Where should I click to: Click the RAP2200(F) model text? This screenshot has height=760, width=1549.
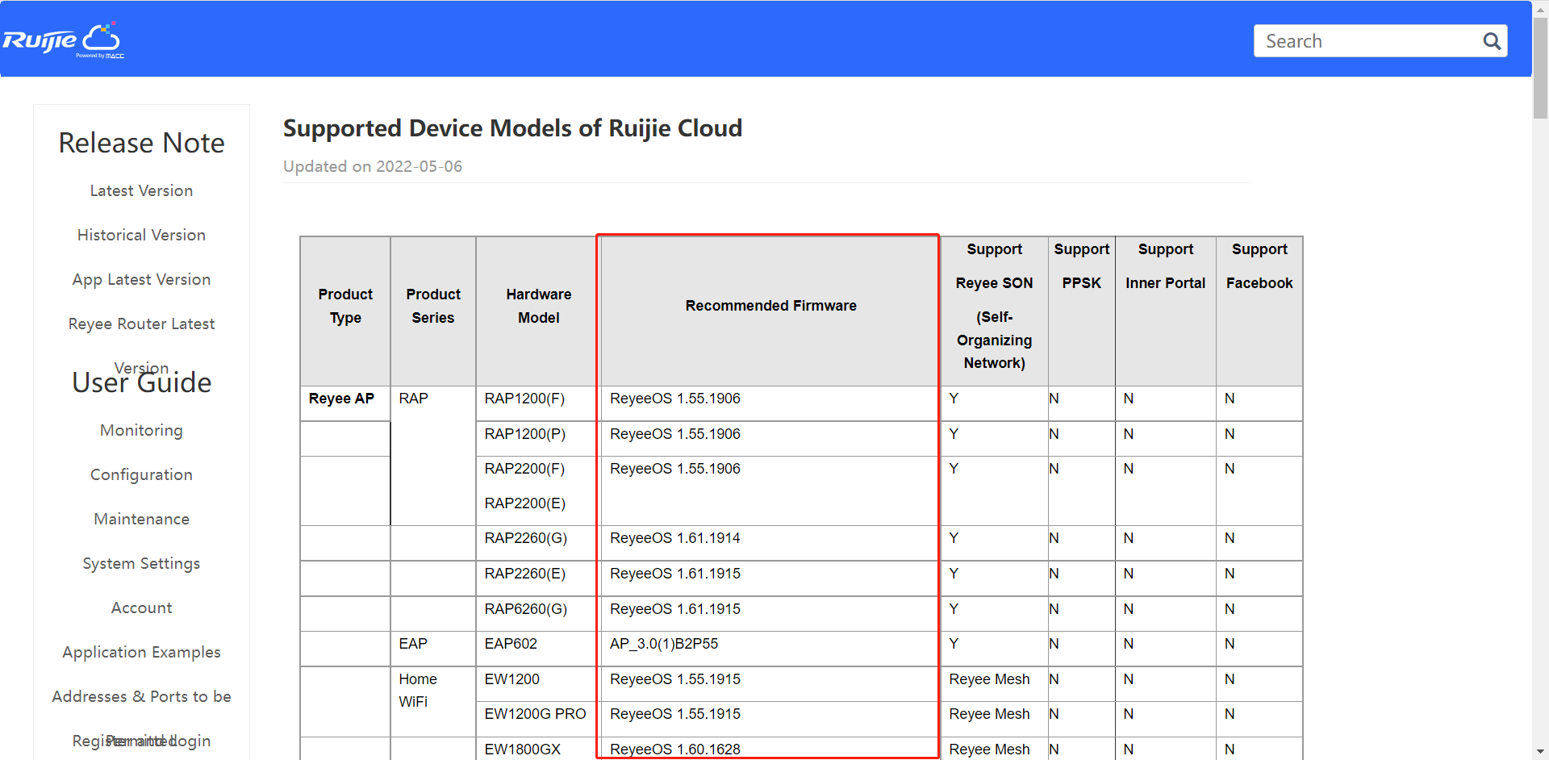pos(524,469)
